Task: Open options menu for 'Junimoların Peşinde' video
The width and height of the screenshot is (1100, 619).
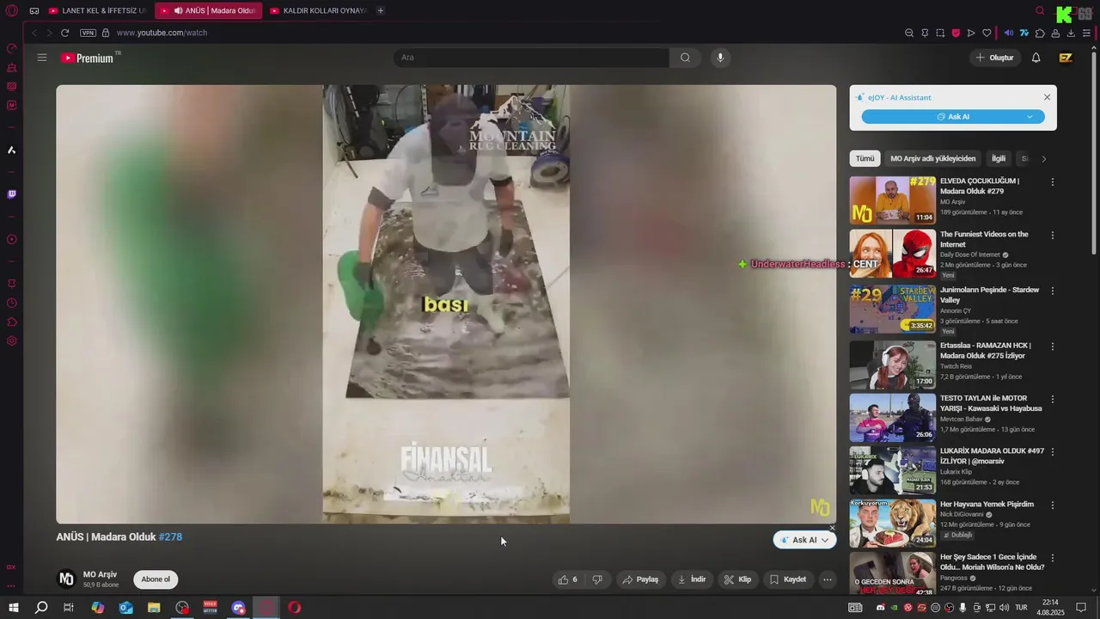Action: [1052, 291]
